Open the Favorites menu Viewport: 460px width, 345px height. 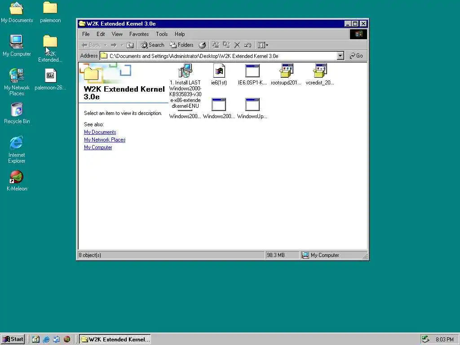(139, 34)
